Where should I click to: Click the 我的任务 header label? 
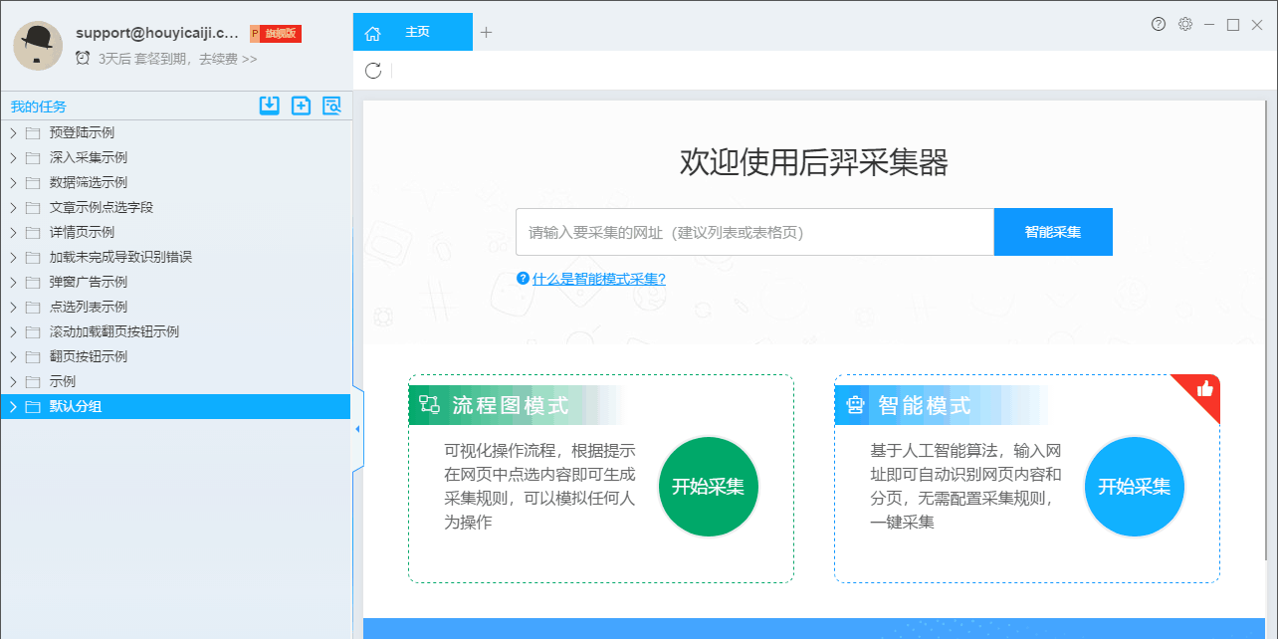pos(39,106)
